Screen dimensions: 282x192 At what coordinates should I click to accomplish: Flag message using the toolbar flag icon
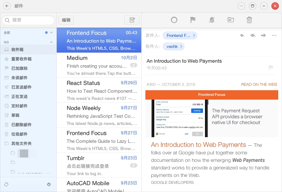[193, 20]
